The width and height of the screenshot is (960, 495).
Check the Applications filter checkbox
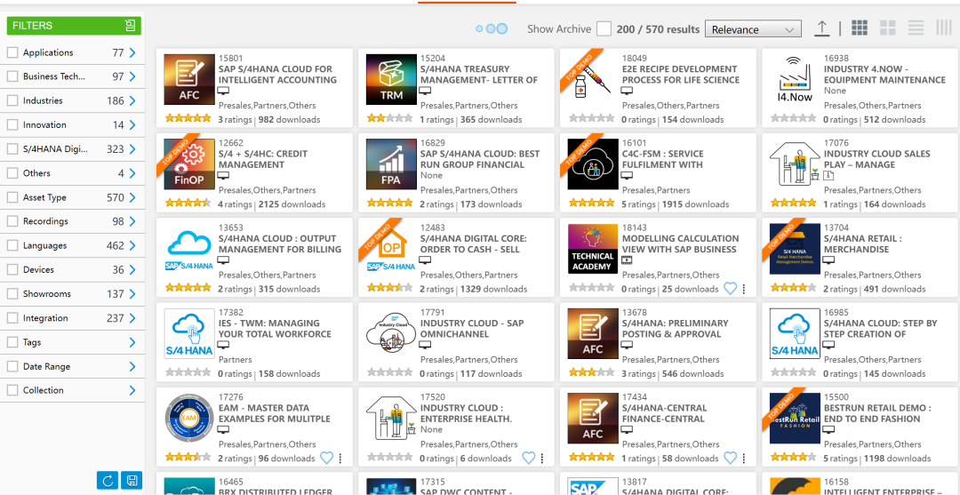[12, 52]
